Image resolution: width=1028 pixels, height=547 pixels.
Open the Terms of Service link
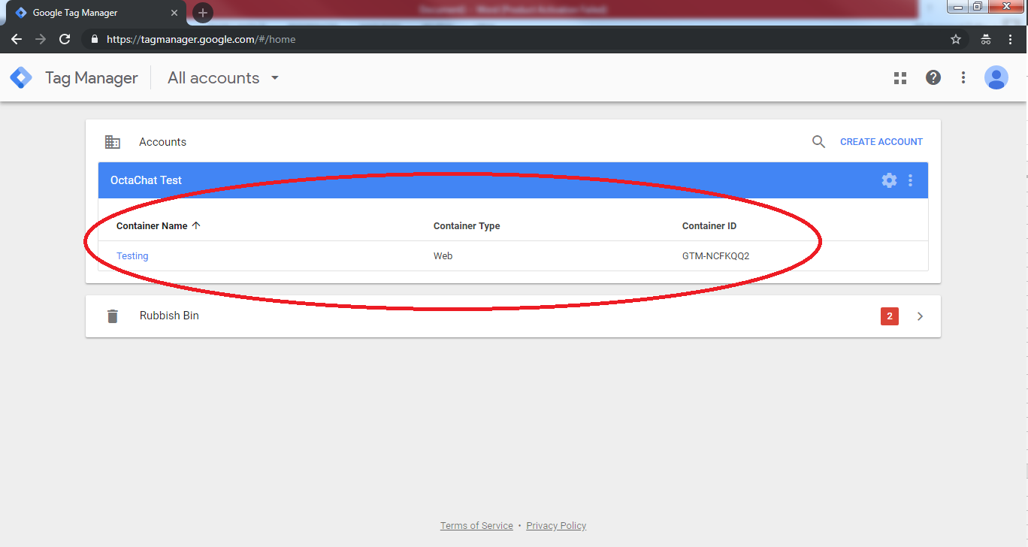click(476, 526)
